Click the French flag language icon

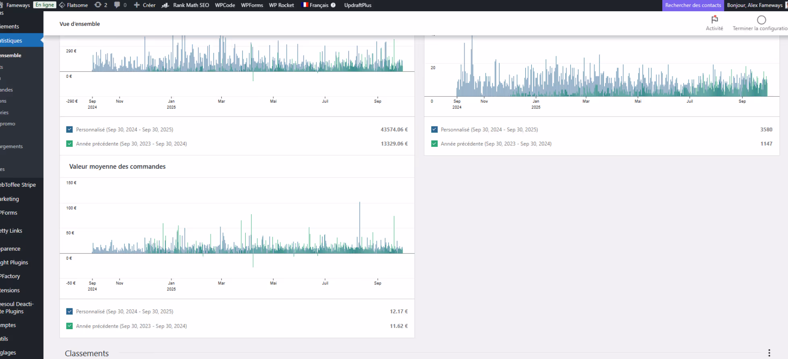[305, 5]
